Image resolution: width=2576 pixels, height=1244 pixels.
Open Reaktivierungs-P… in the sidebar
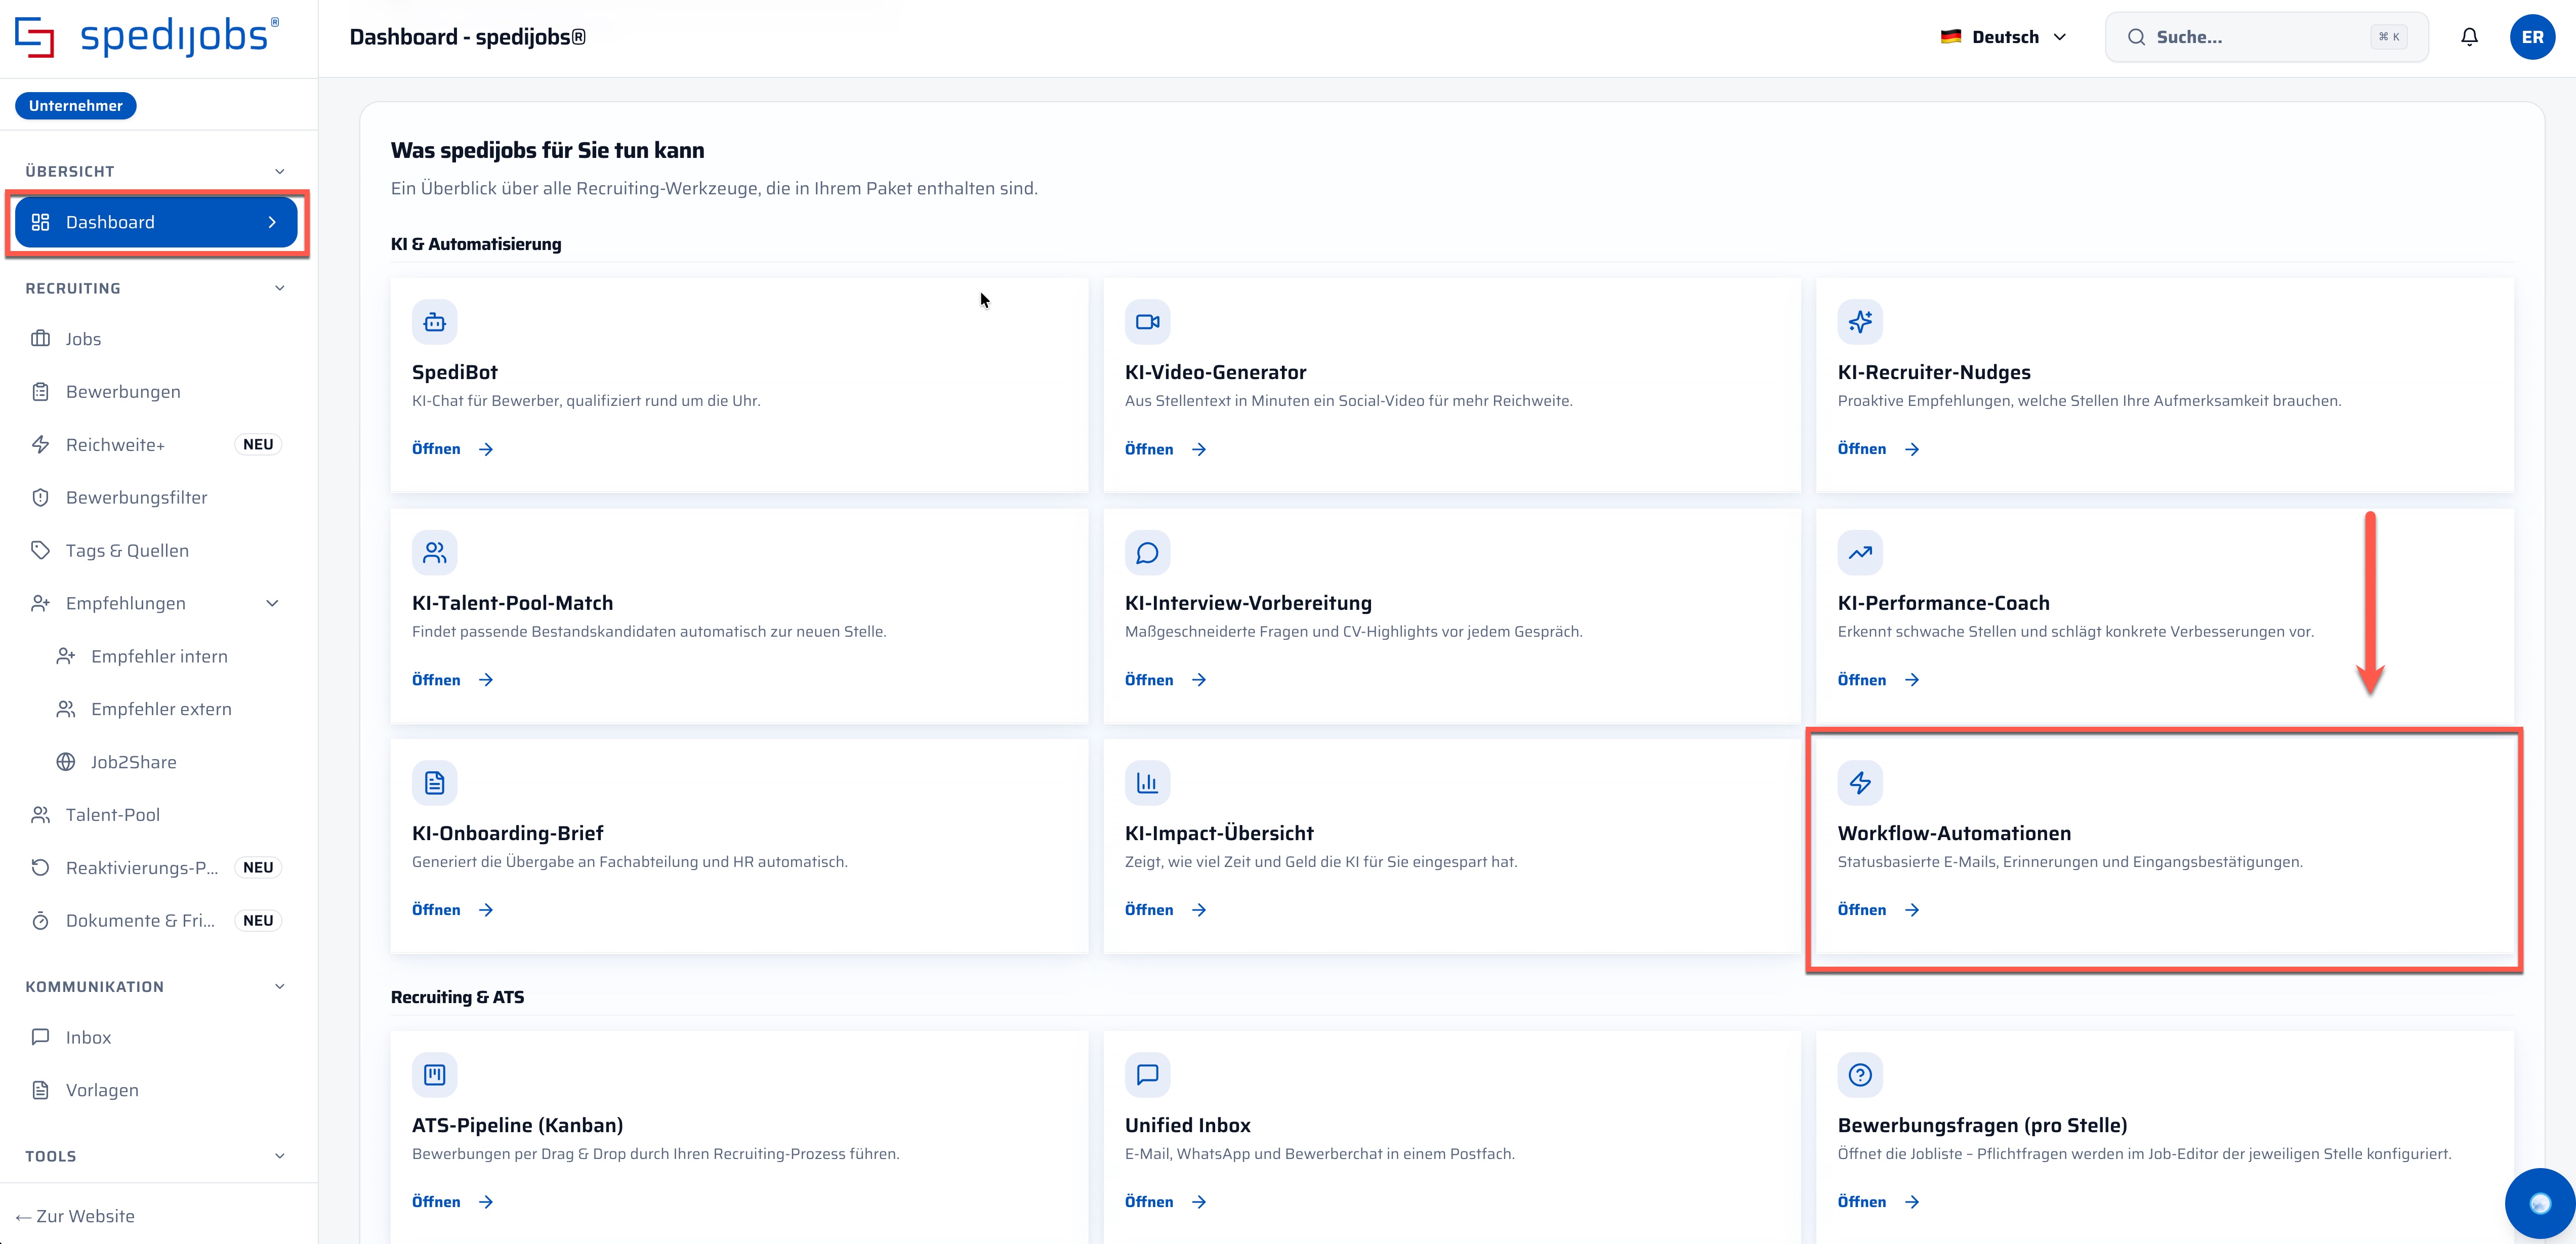[156, 868]
